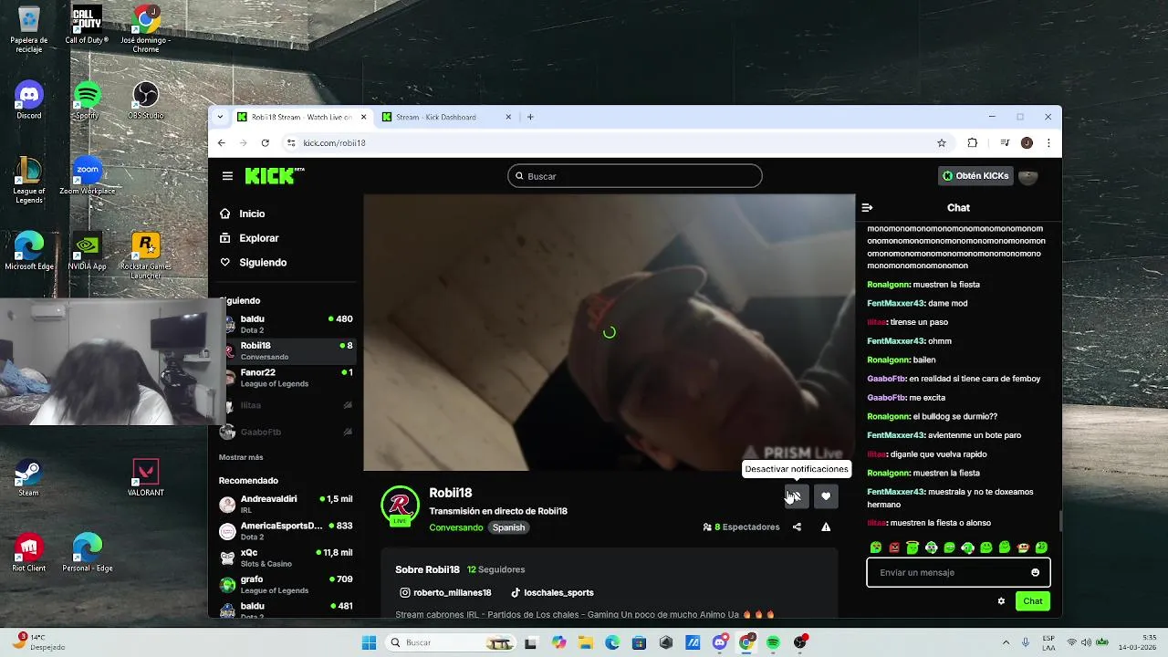Open Chrome extensions puzzle icon

pos(972,143)
